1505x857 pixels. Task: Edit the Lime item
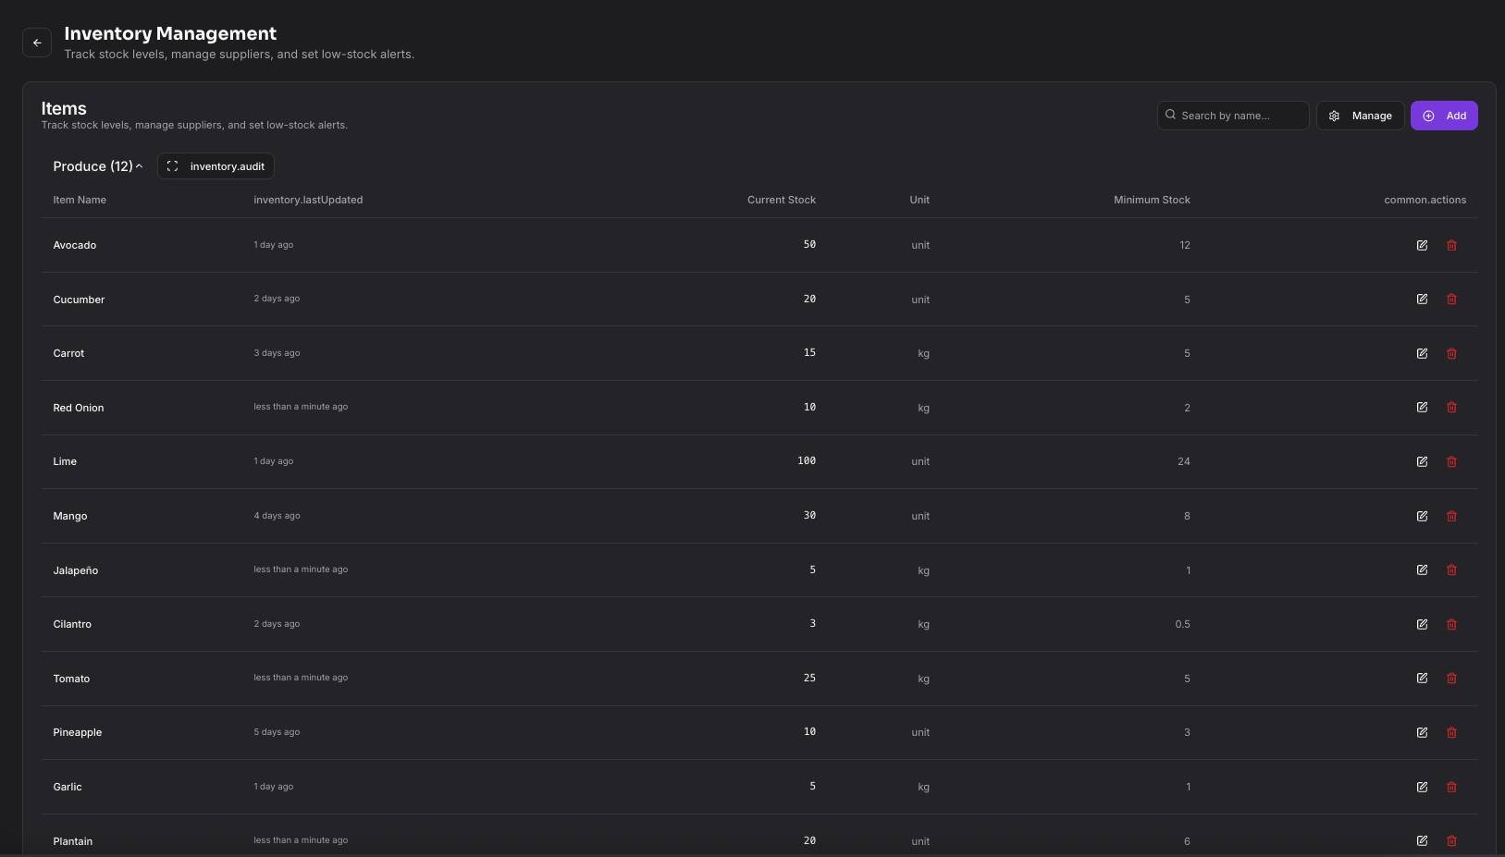(x=1422, y=461)
